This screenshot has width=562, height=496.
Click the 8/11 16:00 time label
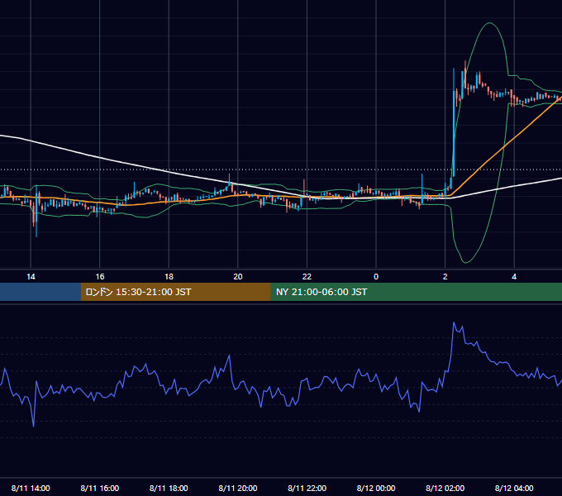coord(100,488)
